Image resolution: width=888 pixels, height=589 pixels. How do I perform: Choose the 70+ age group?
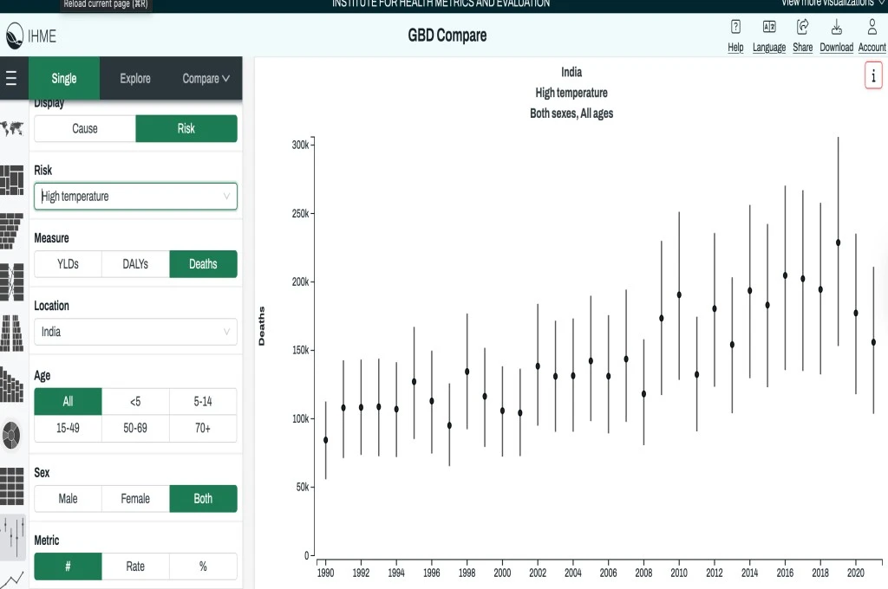click(x=203, y=428)
